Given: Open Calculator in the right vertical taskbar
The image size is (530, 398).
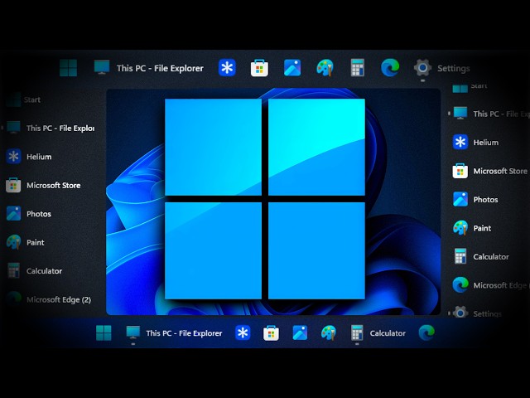Looking at the screenshot, I should point(482,256).
